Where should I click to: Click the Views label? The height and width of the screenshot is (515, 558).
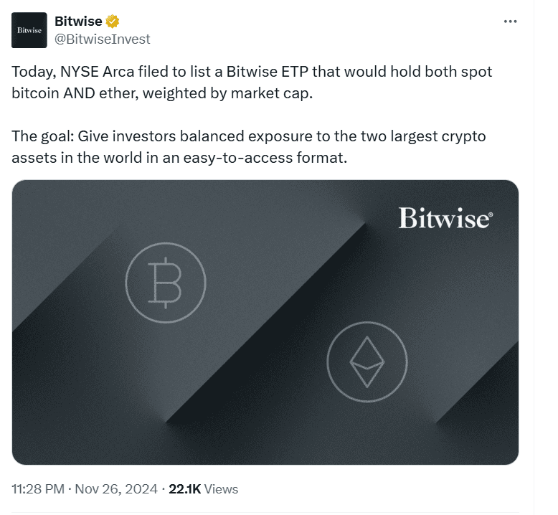[x=221, y=489]
